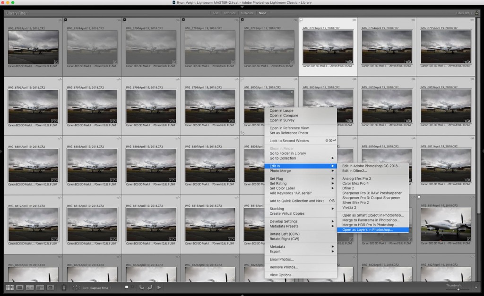Toggle flag marker on IMG_8789 cell
The height and width of the screenshot is (296, 484).
tap(65, 20)
